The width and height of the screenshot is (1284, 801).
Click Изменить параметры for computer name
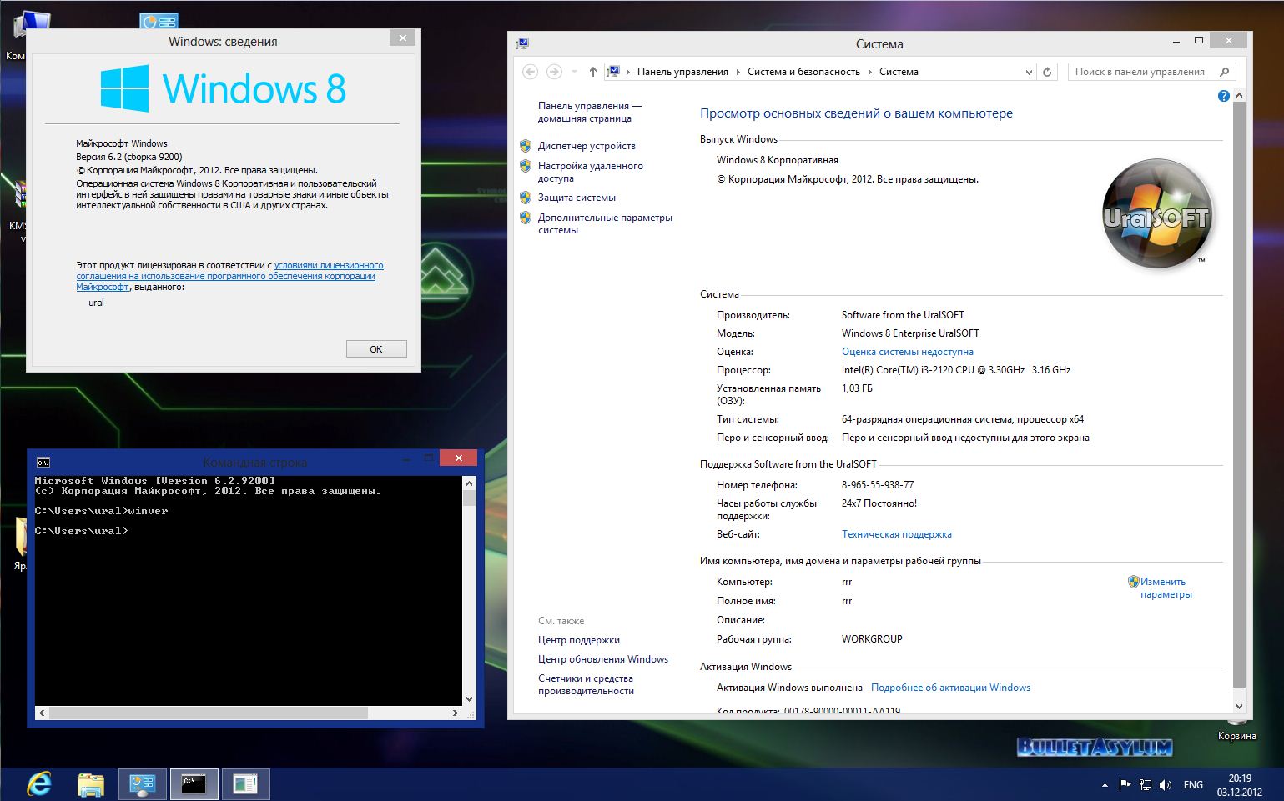(1166, 588)
